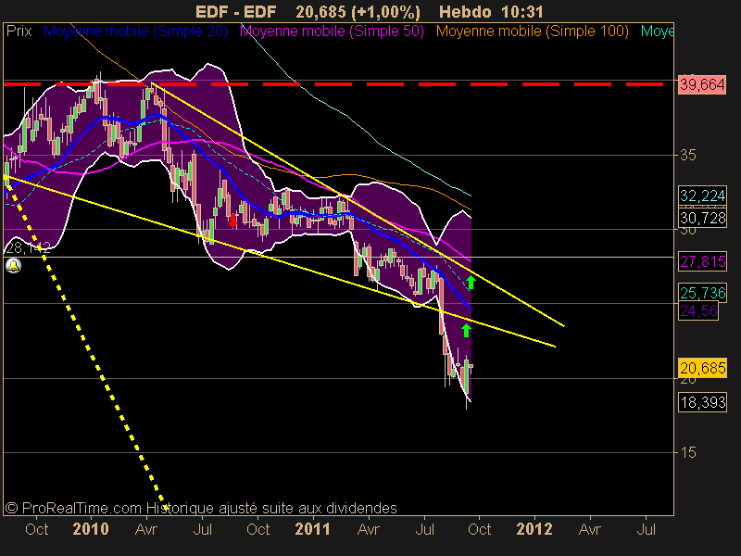Click the 2010 year label
This screenshot has width=741, height=556.
pos(90,529)
